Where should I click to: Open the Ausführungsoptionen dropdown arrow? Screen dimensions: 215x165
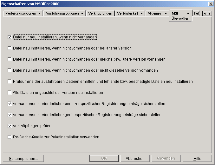point(82,14)
